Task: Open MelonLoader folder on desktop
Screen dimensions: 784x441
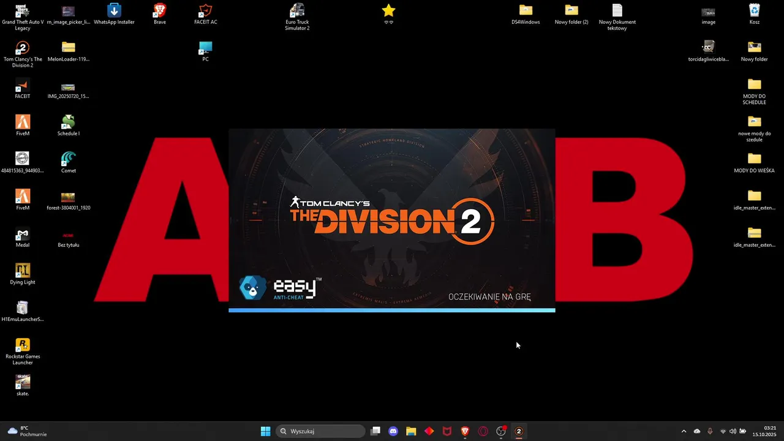Action: (x=69, y=51)
